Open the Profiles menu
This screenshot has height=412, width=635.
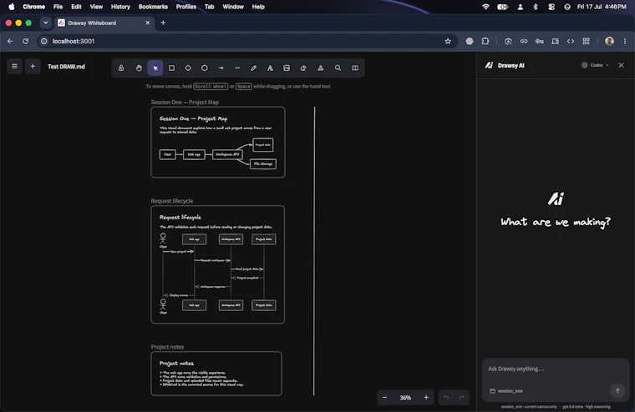185,7
